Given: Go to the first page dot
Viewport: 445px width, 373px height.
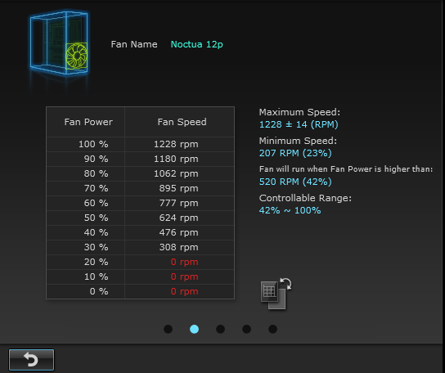Looking at the screenshot, I should click(168, 329).
